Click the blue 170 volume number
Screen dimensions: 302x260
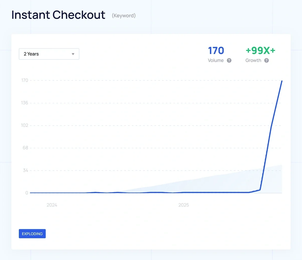pos(216,51)
